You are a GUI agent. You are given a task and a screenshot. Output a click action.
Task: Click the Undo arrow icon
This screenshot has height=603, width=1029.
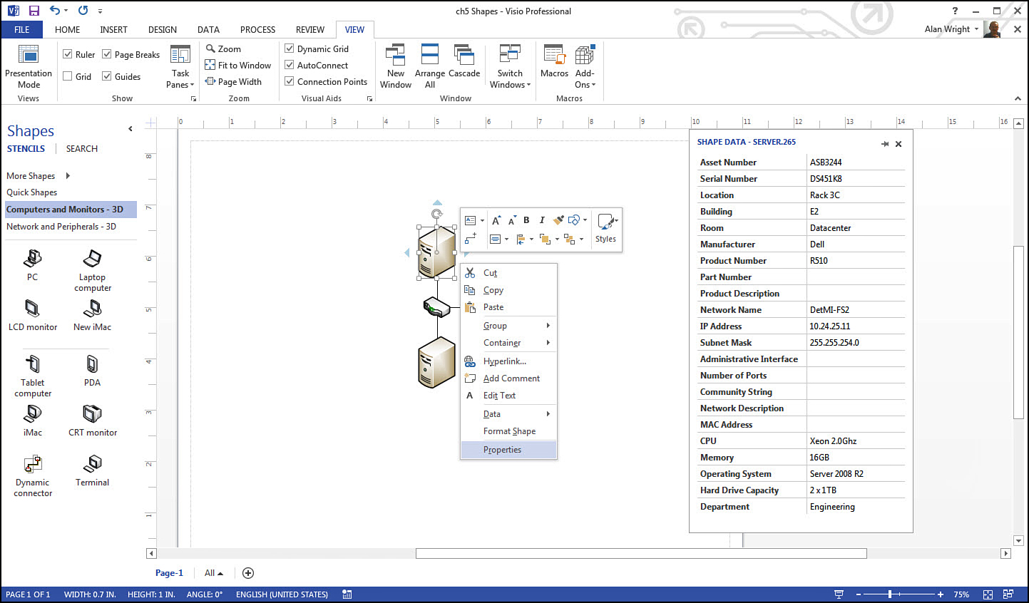pos(55,11)
